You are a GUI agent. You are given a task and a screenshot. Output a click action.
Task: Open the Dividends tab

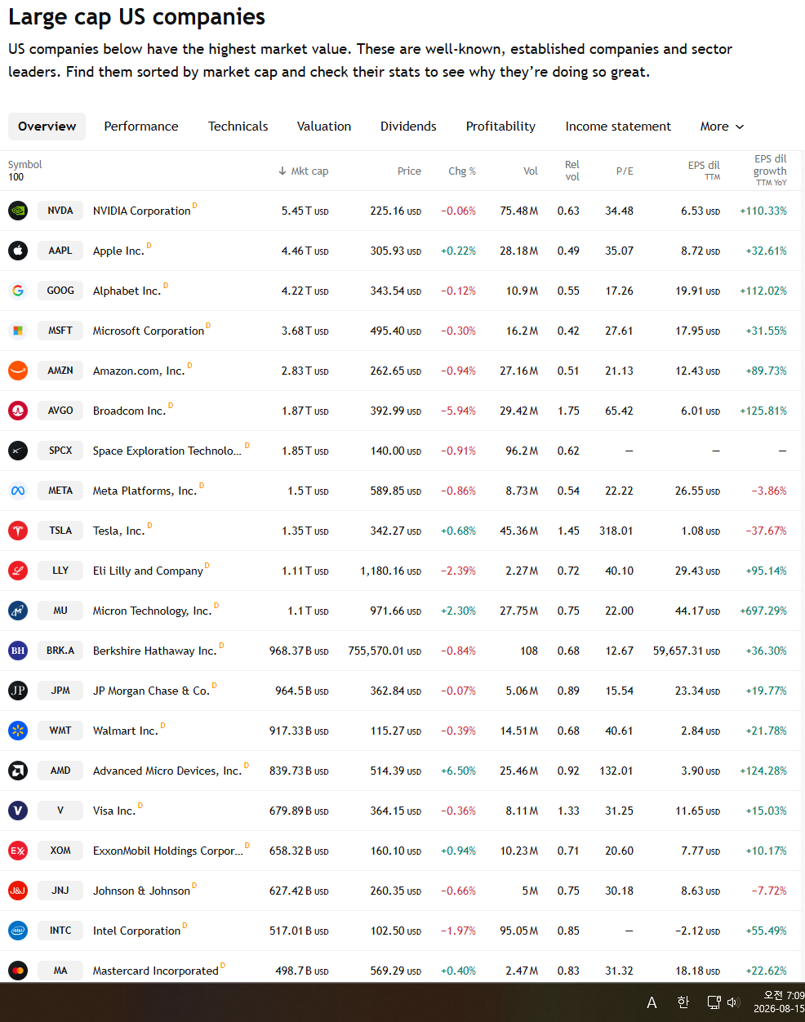click(408, 127)
